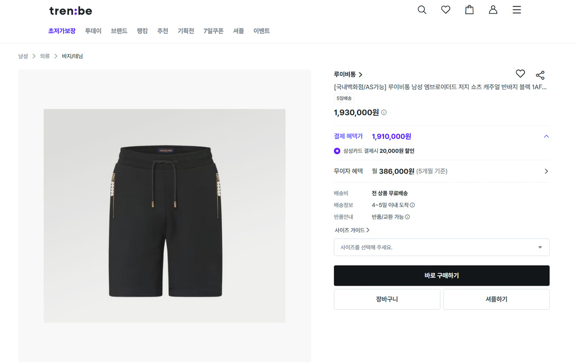Open wishlist heart icon in header
The image size is (577, 364).
(x=446, y=10)
